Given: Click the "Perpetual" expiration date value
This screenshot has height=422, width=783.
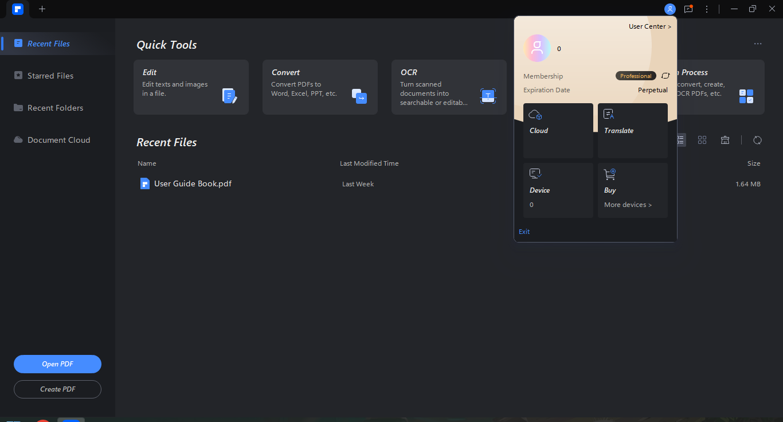Looking at the screenshot, I should [653, 90].
